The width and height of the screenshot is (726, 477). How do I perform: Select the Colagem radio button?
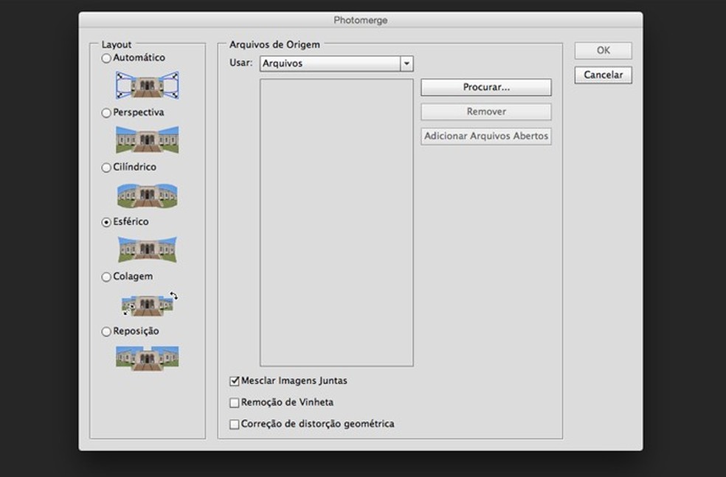[x=107, y=277]
